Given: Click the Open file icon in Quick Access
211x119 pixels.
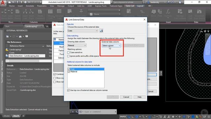Looking at the screenshot, I should pos(14,2).
